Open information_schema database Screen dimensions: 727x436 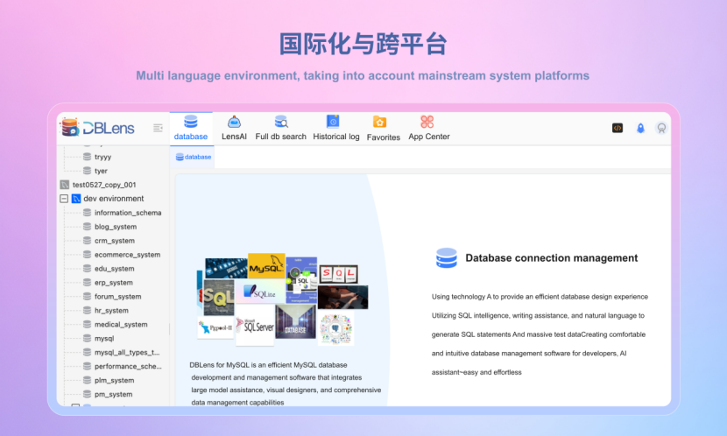click(x=128, y=213)
